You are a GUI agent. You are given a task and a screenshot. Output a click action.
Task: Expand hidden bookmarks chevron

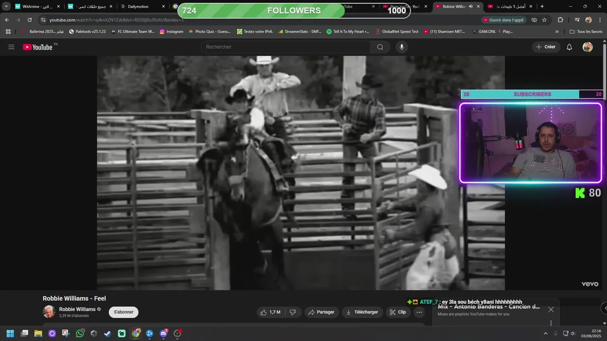(557, 32)
